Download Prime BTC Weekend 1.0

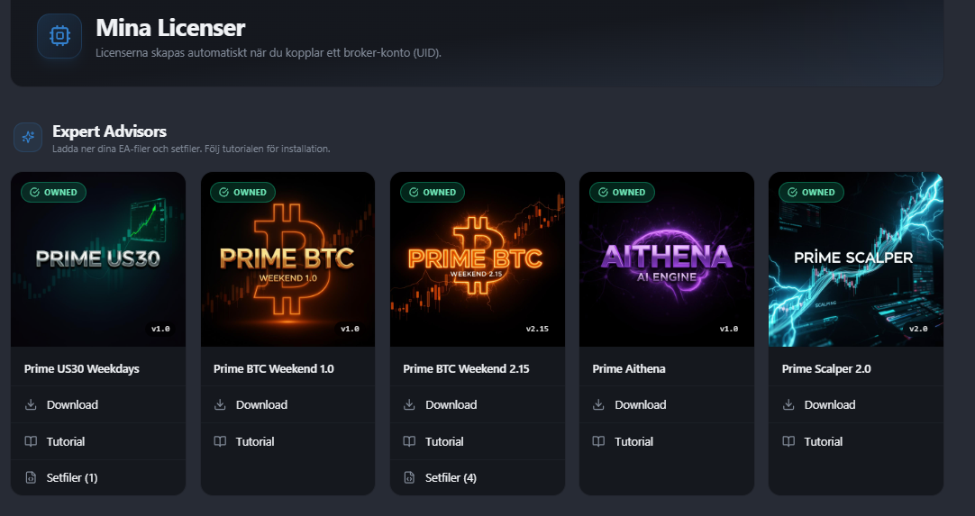click(287, 404)
